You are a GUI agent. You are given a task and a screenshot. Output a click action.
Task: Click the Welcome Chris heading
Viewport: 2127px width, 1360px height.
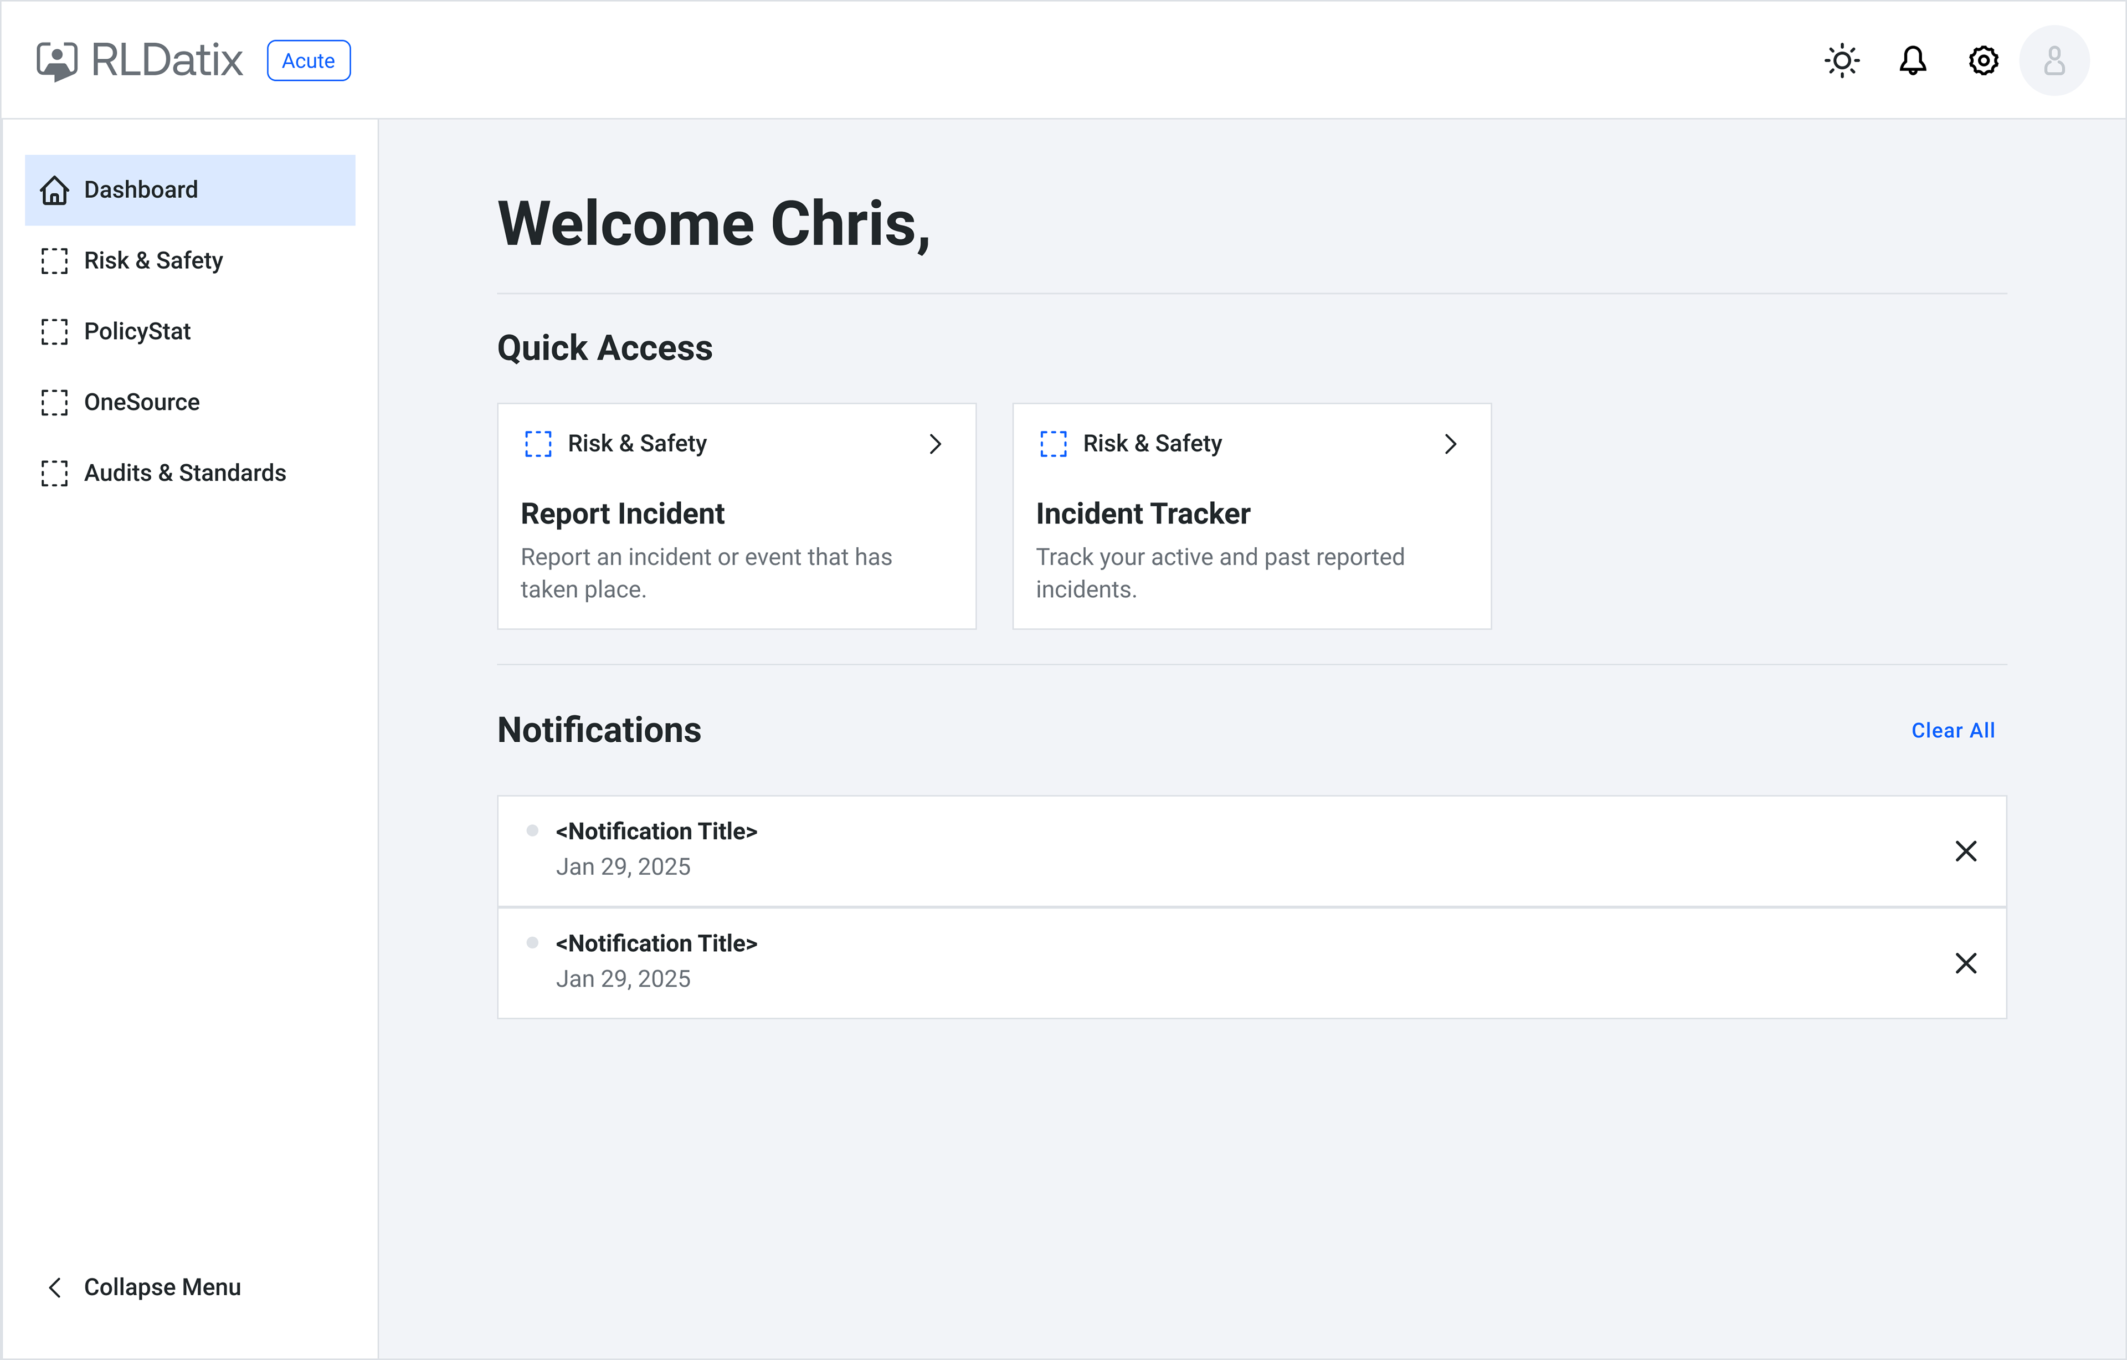(x=714, y=224)
